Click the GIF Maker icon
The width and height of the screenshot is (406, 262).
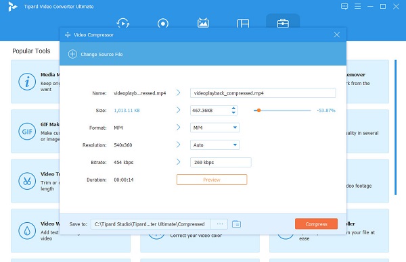(x=27, y=132)
